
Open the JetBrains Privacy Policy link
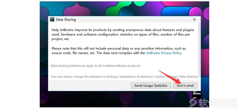[164, 53]
